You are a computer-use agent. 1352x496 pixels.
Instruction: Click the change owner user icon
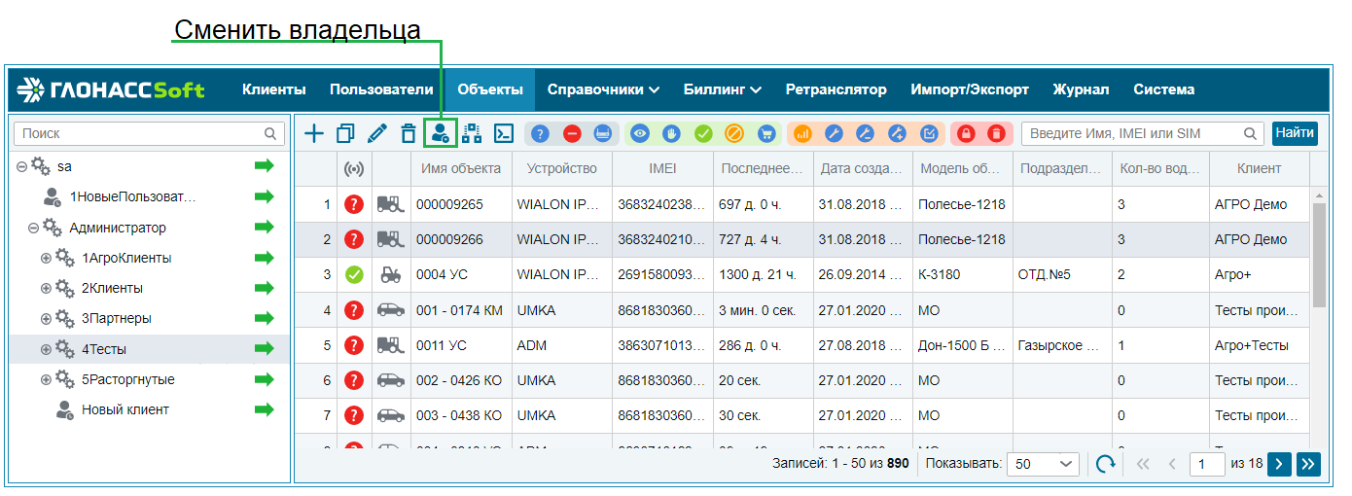(x=441, y=134)
